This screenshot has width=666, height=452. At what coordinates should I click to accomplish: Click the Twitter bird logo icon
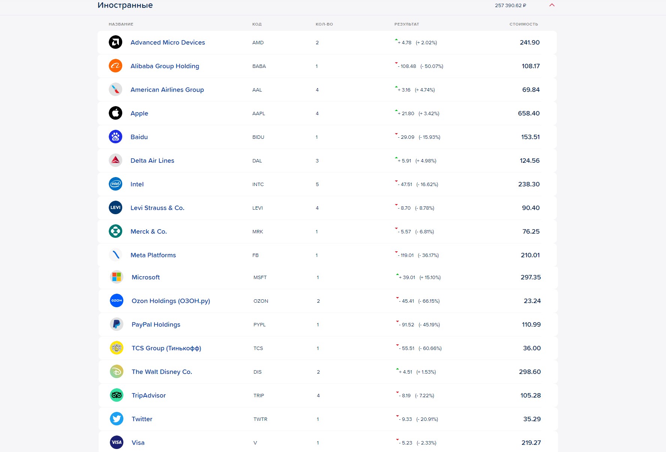coord(117,419)
